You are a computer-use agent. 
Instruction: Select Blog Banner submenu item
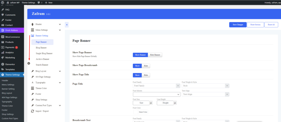point(41,48)
